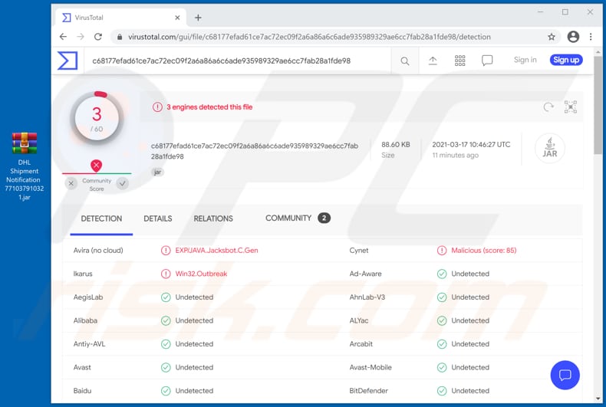Click the Avira (no cloud) engine name
Viewport: 606px width, 407px height.
point(98,250)
